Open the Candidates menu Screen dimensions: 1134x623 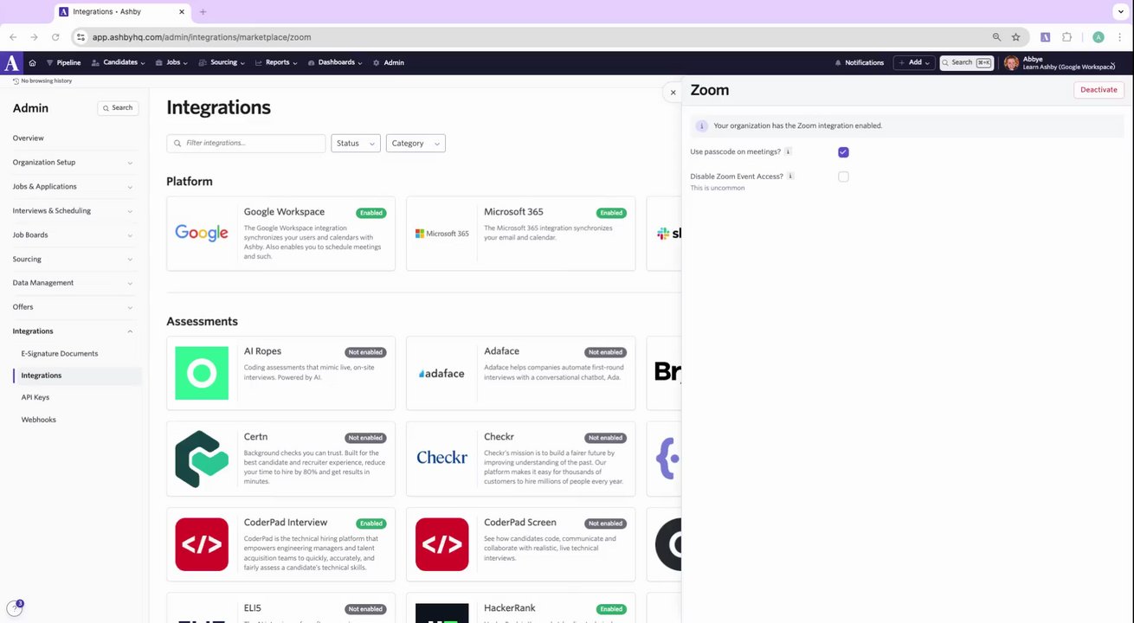tap(119, 62)
